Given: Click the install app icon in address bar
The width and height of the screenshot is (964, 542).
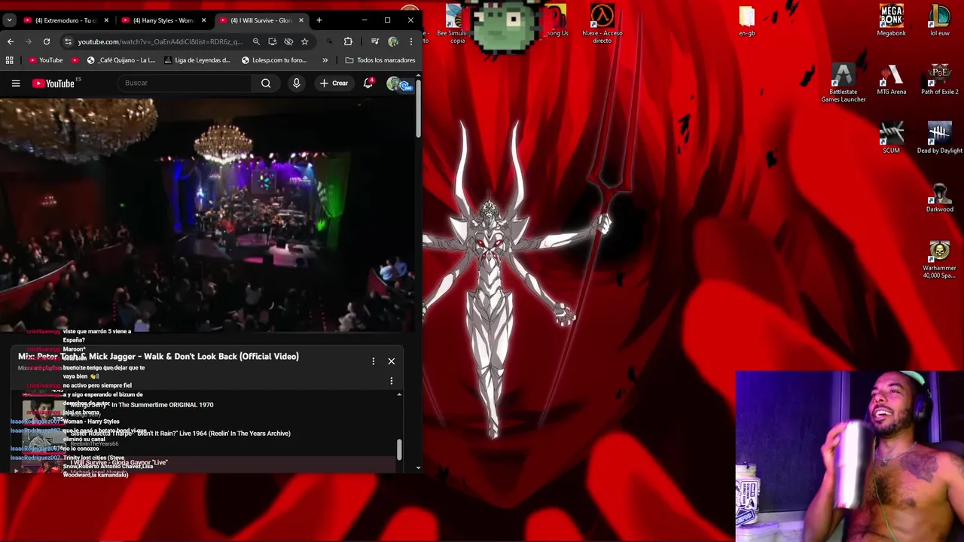Looking at the screenshot, I should [272, 41].
